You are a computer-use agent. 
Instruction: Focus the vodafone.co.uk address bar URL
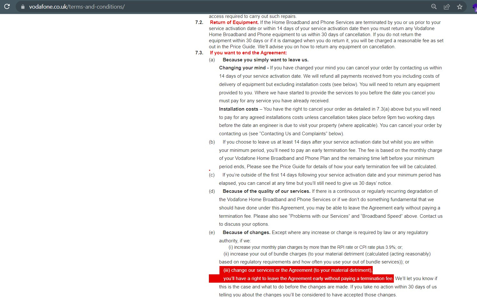point(77,7)
